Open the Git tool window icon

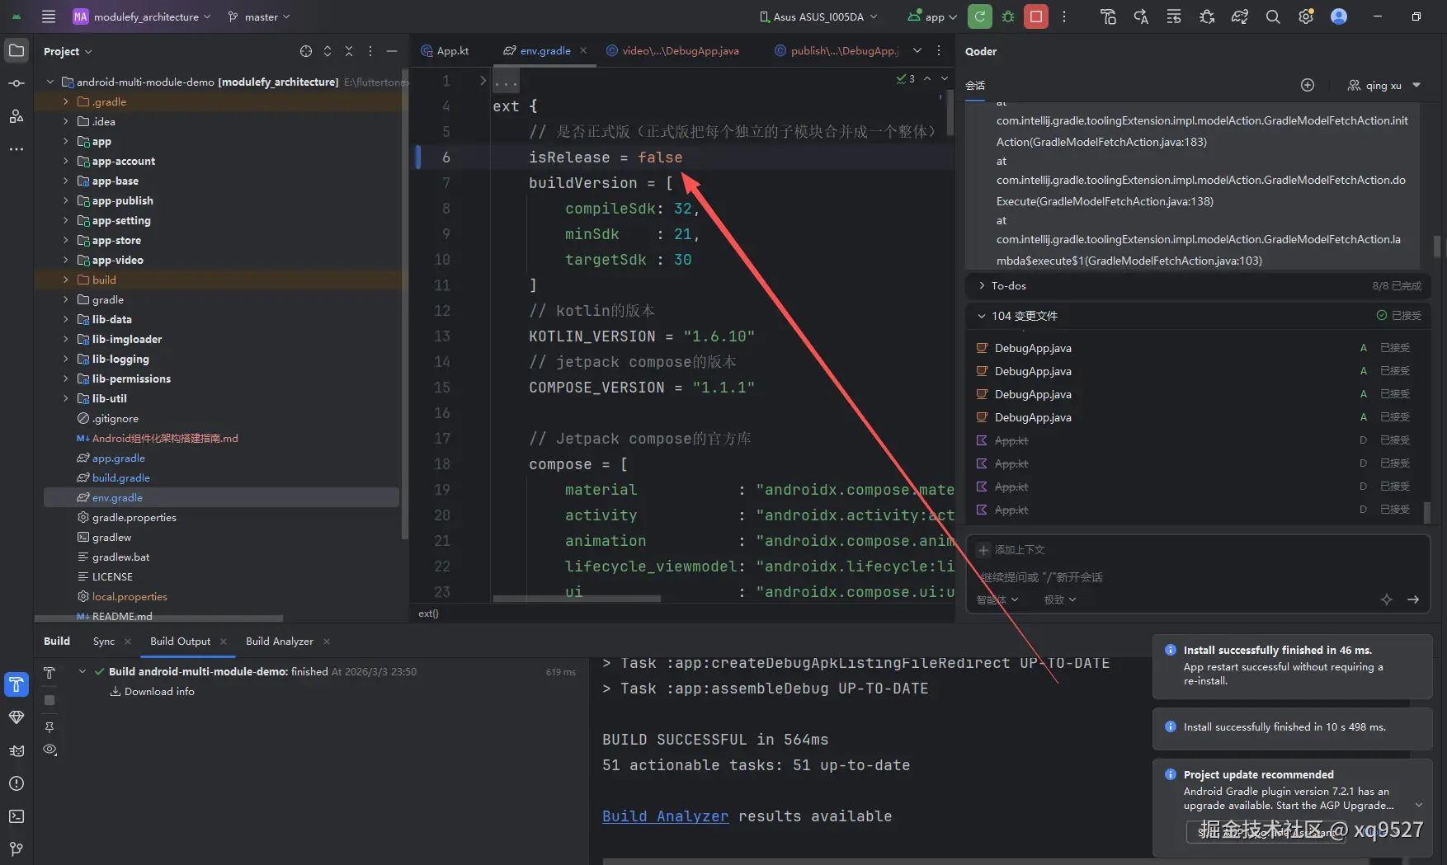tap(16, 849)
